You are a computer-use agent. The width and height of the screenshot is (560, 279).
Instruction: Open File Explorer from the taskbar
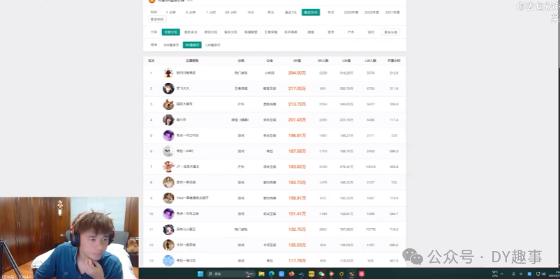pos(261,273)
